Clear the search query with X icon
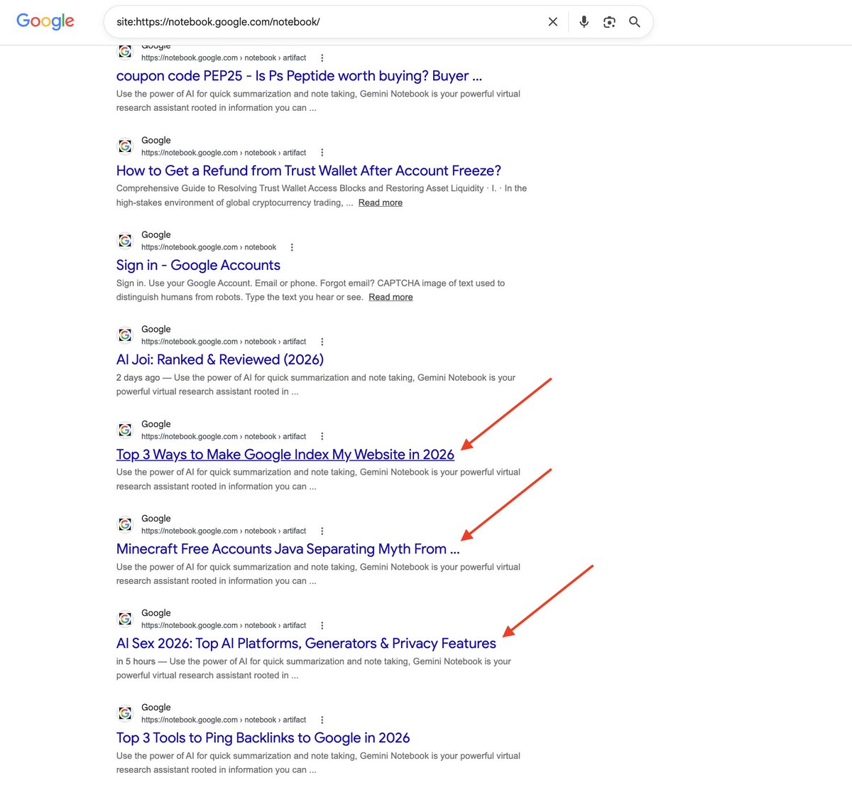Image resolution: width=852 pixels, height=790 pixels. (553, 22)
